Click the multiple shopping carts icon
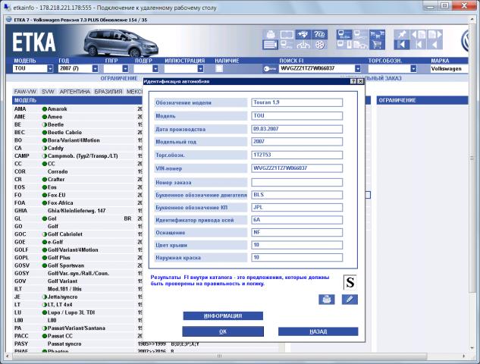480x364 pixels. [x=377, y=35]
